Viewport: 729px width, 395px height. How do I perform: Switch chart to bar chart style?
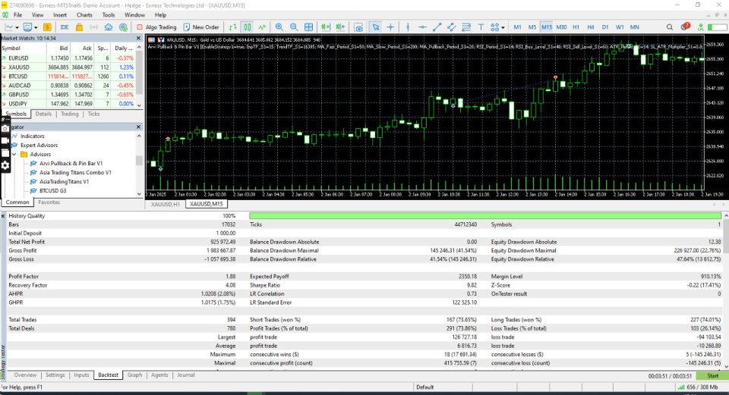232,27
